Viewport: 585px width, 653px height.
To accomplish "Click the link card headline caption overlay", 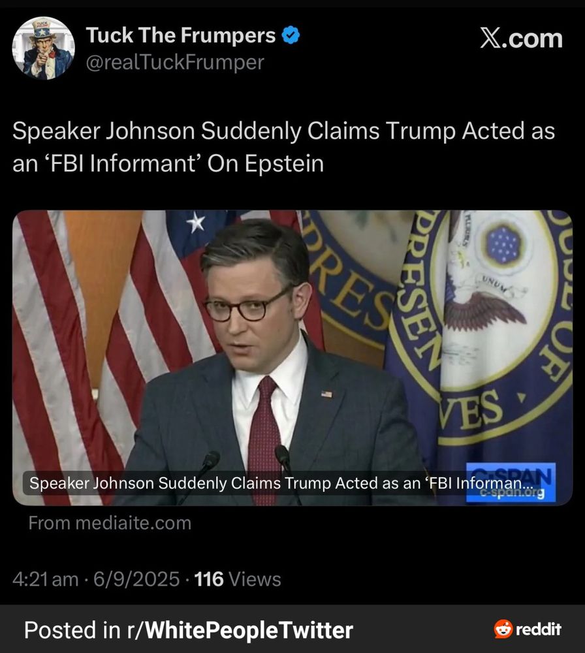I will coord(281,483).
